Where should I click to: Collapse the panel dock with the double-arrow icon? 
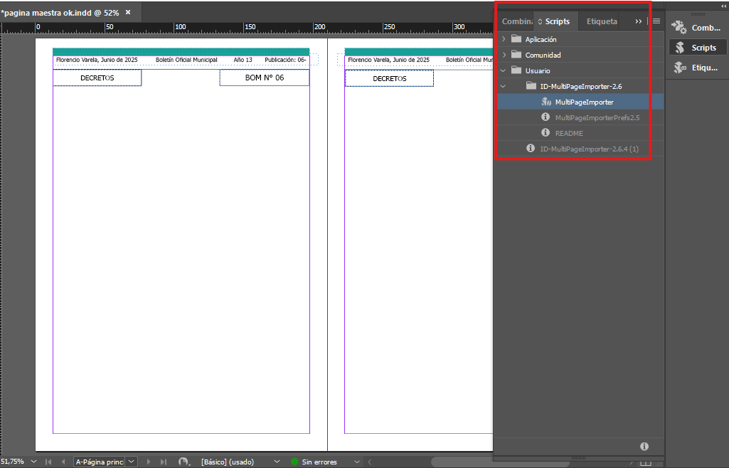(723, 6)
